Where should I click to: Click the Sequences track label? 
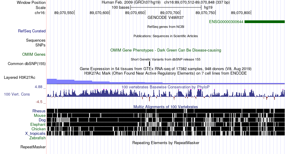(36, 40)
